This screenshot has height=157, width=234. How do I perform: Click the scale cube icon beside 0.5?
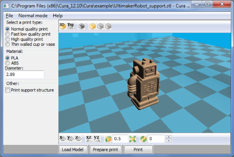point(108,139)
